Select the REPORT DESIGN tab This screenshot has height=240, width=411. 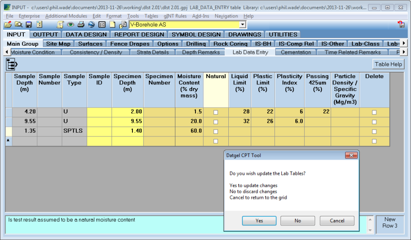pos(139,34)
